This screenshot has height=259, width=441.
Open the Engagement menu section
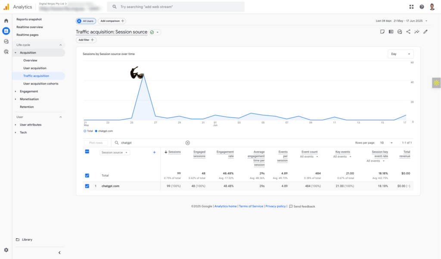[x=28, y=91]
